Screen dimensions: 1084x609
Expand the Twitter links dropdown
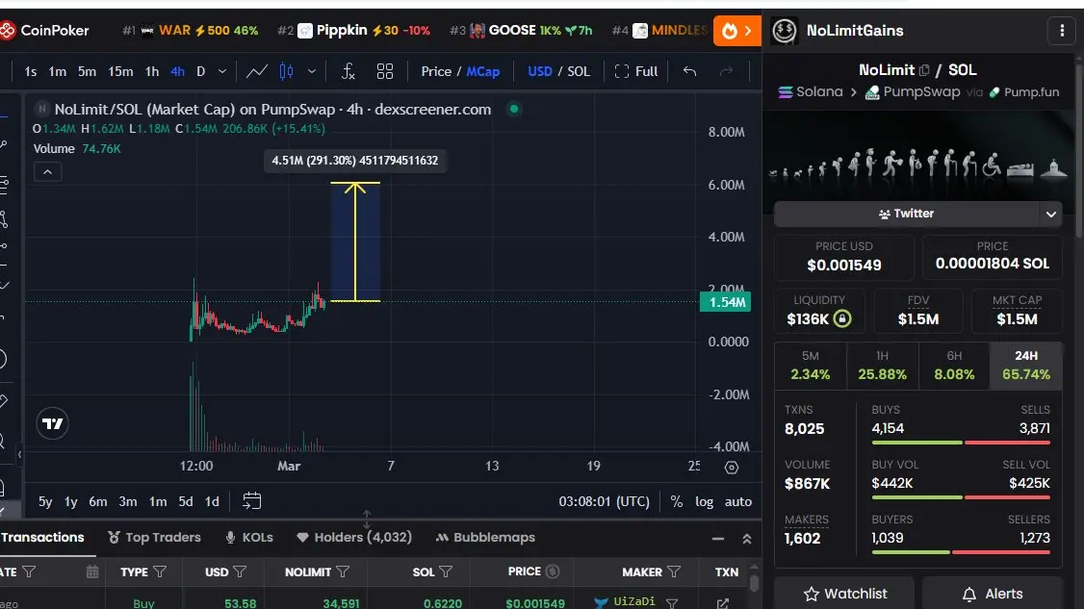coord(1051,215)
